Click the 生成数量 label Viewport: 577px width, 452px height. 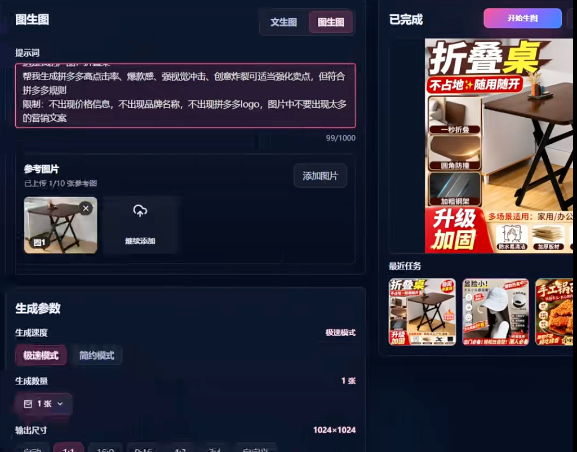coord(32,381)
